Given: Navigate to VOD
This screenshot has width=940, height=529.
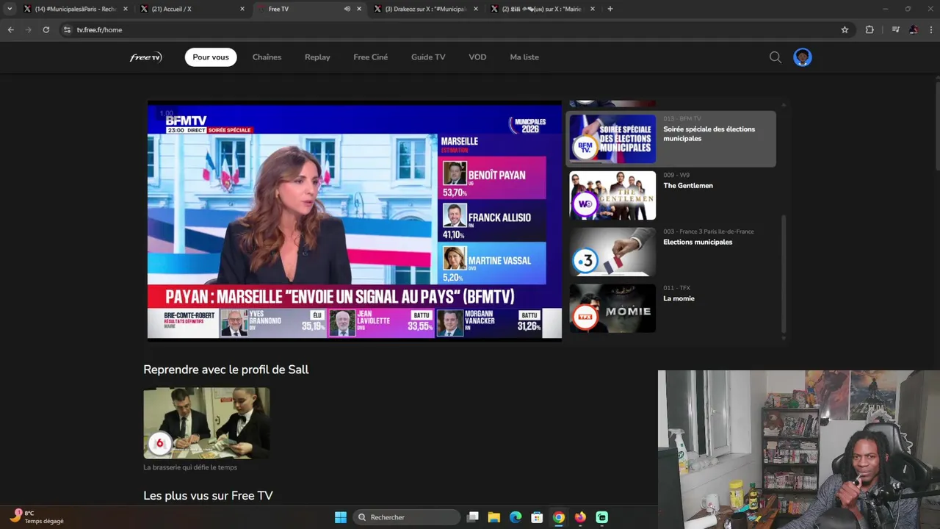Looking at the screenshot, I should tap(477, 57).
